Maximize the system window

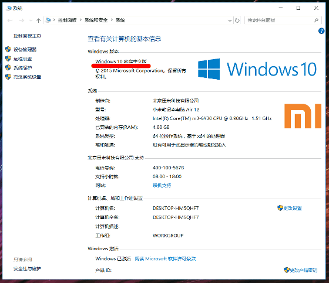coord(298,8)
